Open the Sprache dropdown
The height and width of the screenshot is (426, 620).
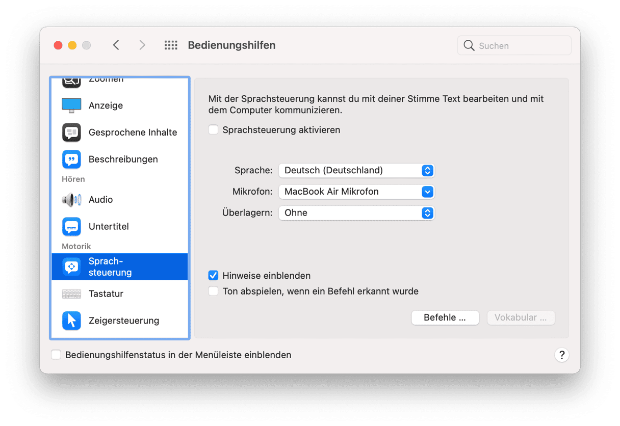pos(356,170)
